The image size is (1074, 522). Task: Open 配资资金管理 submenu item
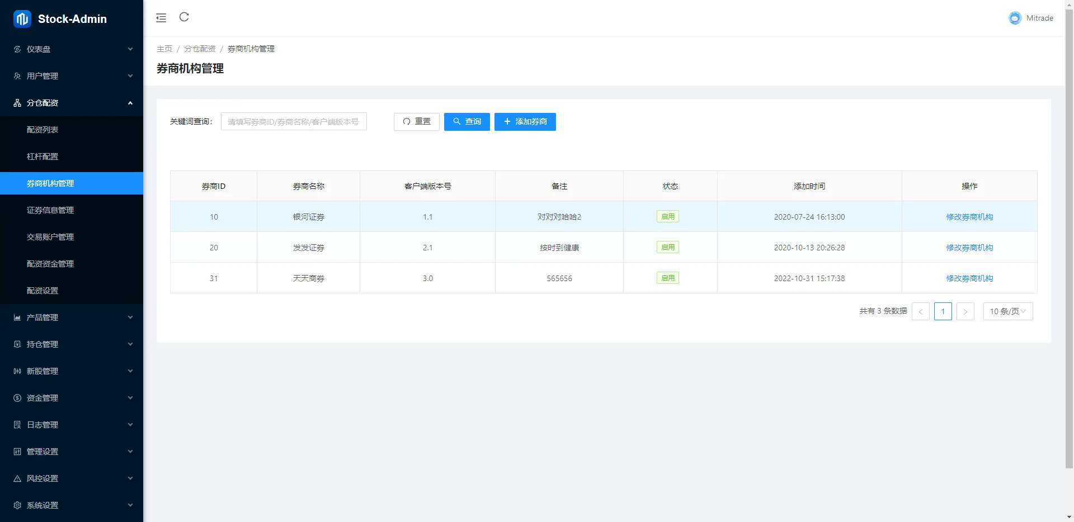72,264
